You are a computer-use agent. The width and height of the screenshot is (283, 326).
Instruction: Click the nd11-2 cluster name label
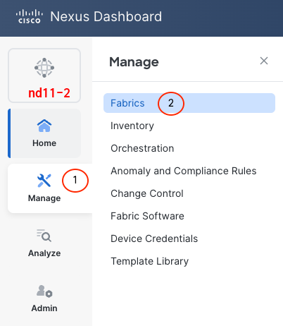pyautogui.click(x=49, y=93)
